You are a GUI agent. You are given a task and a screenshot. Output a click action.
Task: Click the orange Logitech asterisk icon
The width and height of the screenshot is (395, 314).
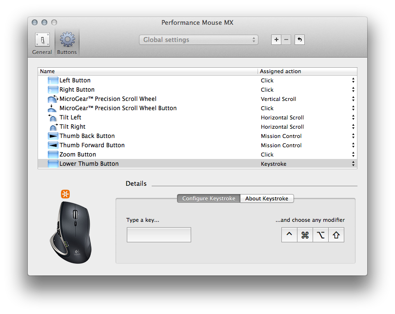pyautogui.click(x=65, y=194)
